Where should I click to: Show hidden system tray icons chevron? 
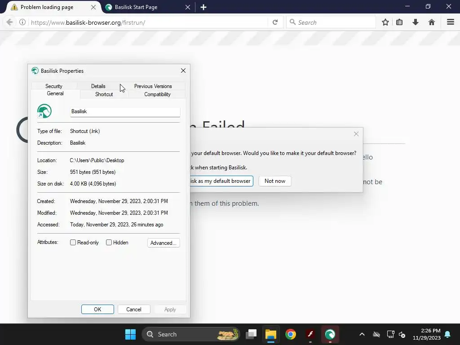pyautogui.click(x=362, y=334)
